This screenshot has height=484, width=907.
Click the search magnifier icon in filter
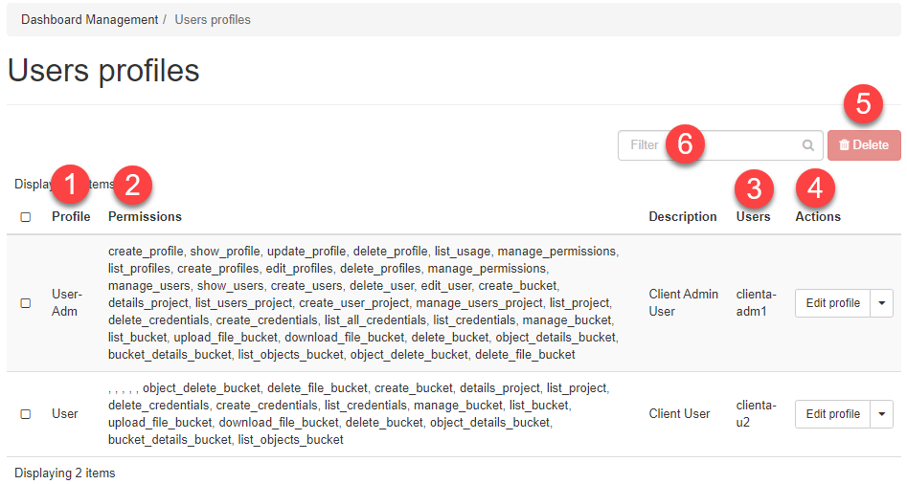808,145
